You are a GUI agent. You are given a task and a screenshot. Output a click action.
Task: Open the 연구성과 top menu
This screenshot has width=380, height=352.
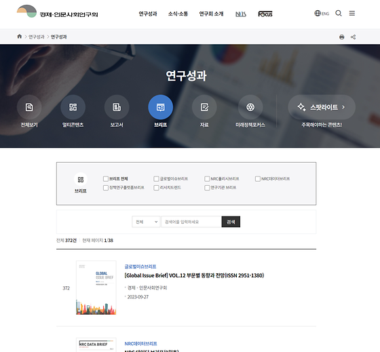(148, 14)
